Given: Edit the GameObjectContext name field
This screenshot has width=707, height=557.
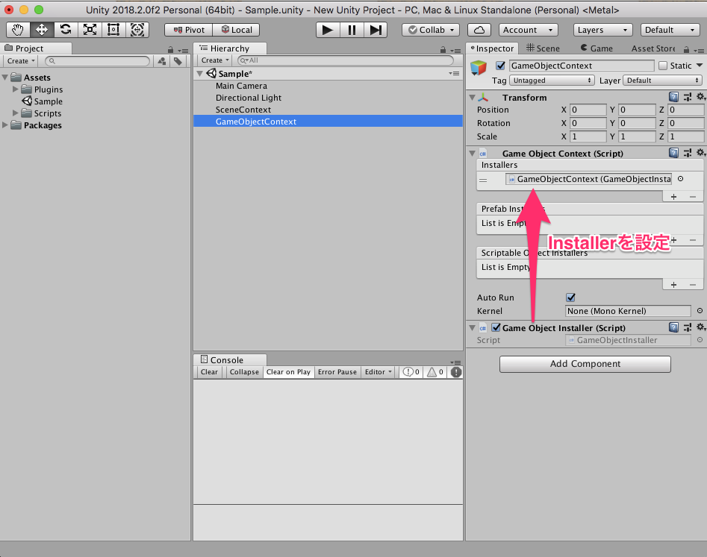Looking at the screenshot, I should coord(582,66).
